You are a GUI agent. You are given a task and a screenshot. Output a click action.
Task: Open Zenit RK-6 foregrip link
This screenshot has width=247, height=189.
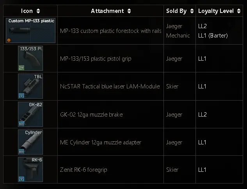click(84, 170)
